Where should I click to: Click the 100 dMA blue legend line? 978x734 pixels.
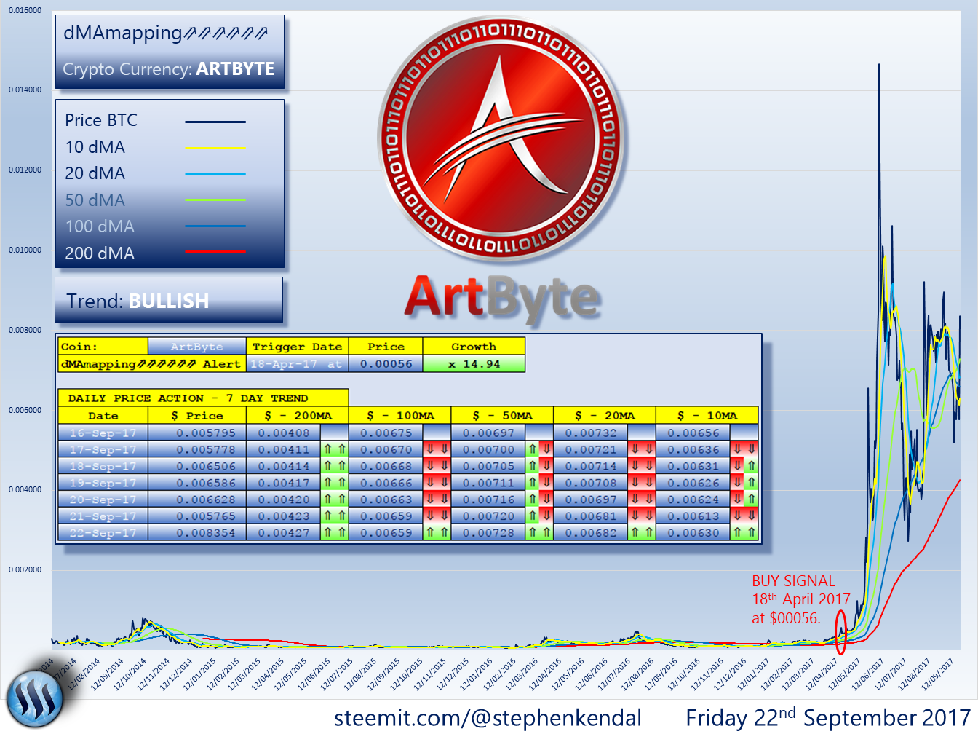tap(215, 226)
